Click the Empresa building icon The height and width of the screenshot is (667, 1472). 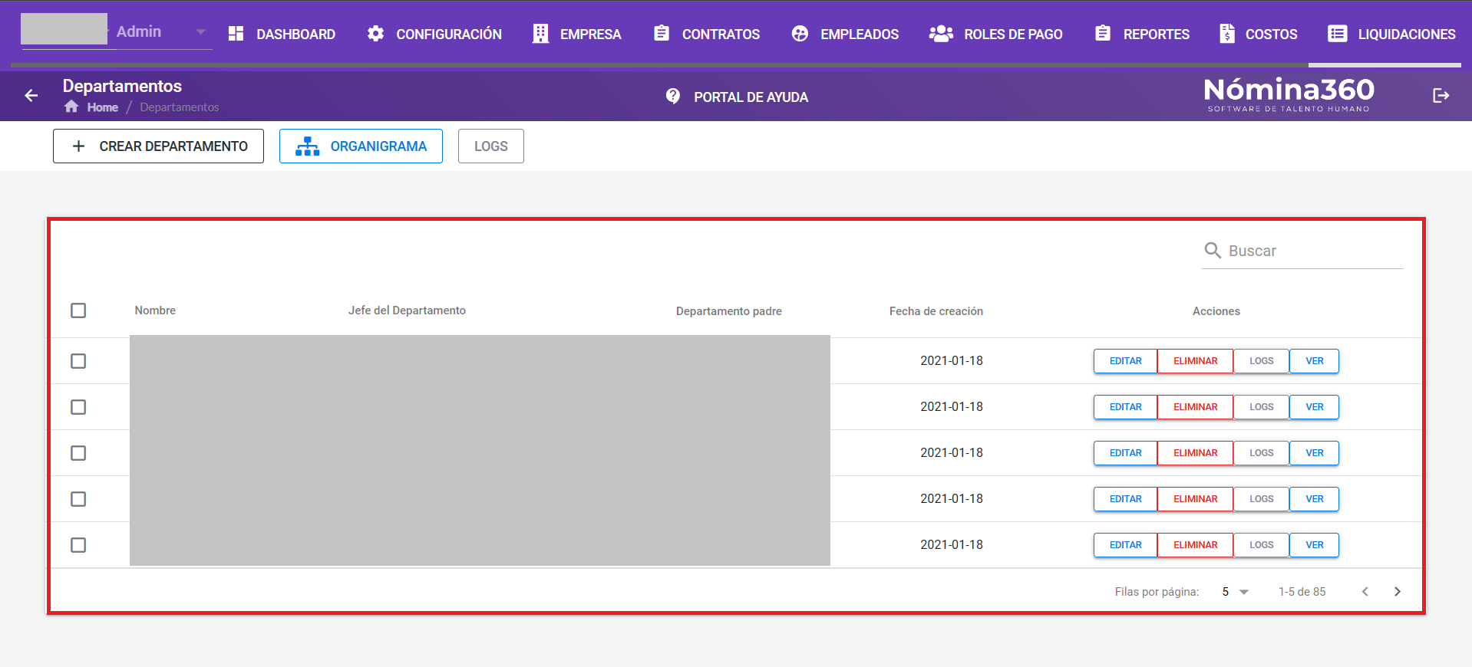540,34
